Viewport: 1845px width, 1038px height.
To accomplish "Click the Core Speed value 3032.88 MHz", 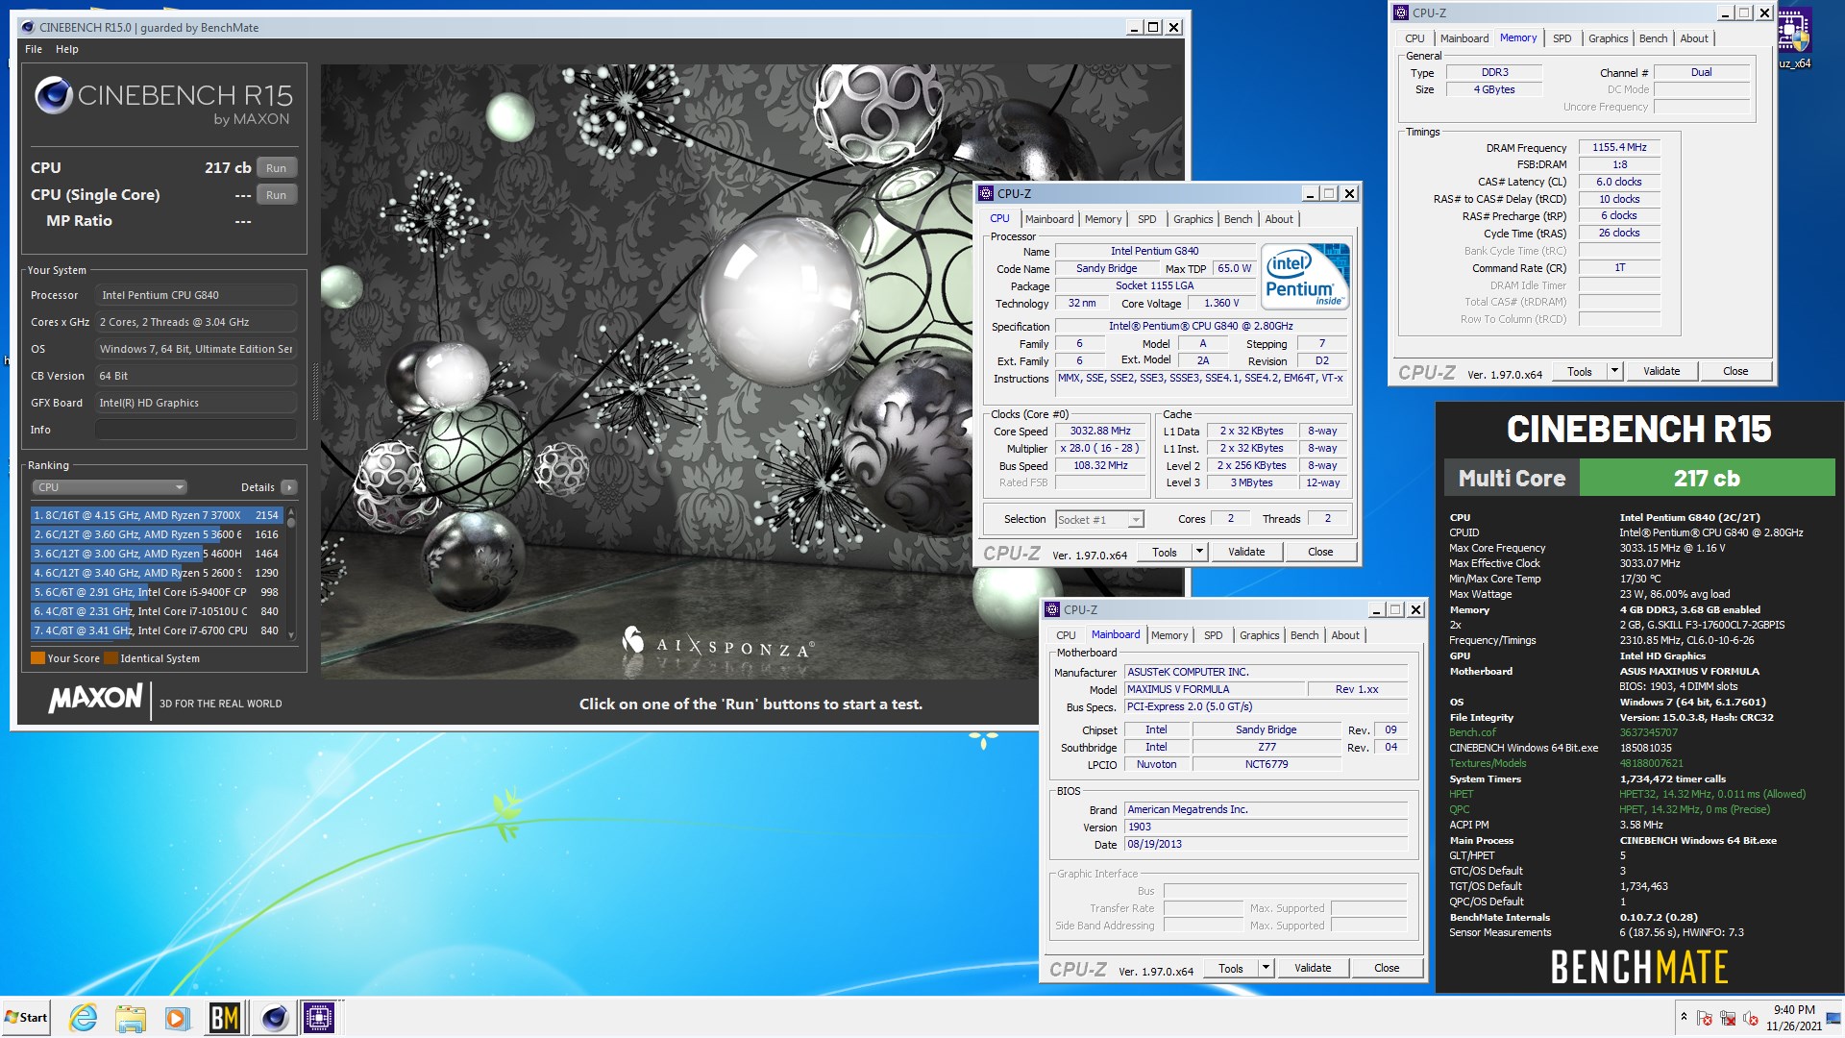I will (1100, 431).
